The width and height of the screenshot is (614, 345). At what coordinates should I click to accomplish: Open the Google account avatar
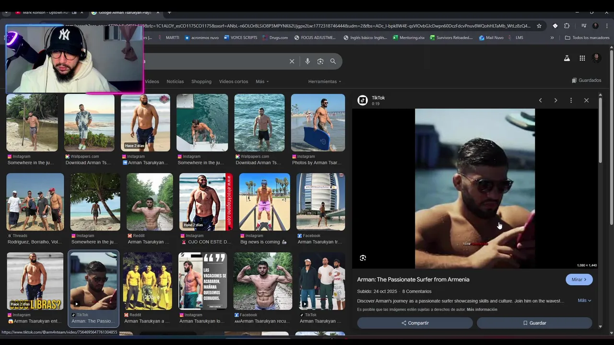597,58
